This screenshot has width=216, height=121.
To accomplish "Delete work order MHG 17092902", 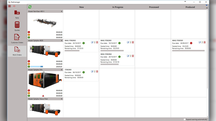I will click(133, 56).
